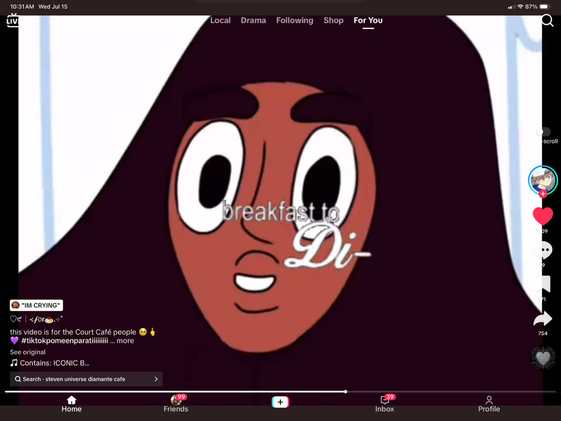Screen dimensions: 561x421
Task: Open the "IM CRYING" sticker label
Action: (x=36, y=305)
